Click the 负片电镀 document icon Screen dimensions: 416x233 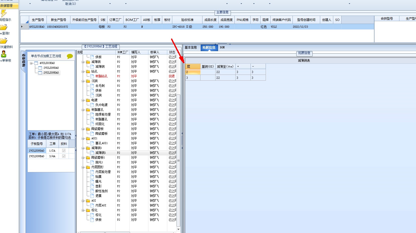(92, 105)
